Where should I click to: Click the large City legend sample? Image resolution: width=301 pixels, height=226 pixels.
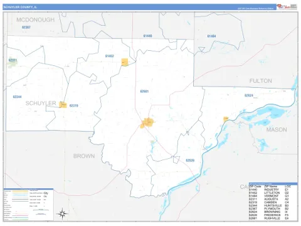46,193
